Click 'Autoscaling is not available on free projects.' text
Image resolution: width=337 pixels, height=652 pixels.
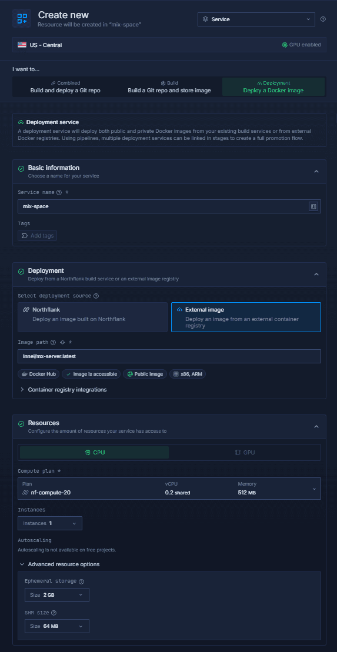pyautogui.click(x=66, y=550)
